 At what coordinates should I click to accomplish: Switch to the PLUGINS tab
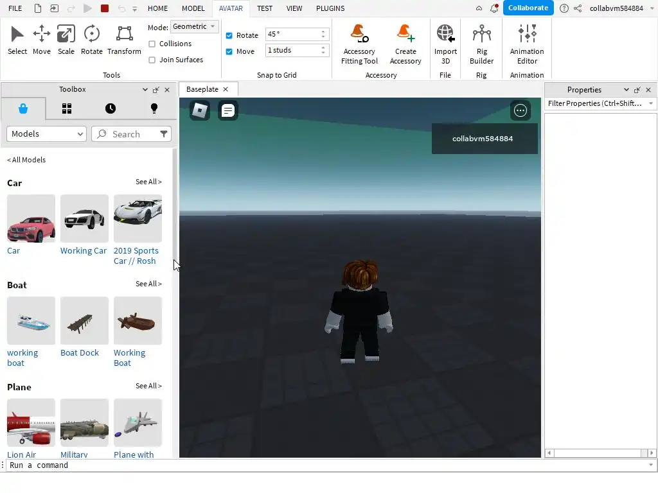(x=330, y=8)
